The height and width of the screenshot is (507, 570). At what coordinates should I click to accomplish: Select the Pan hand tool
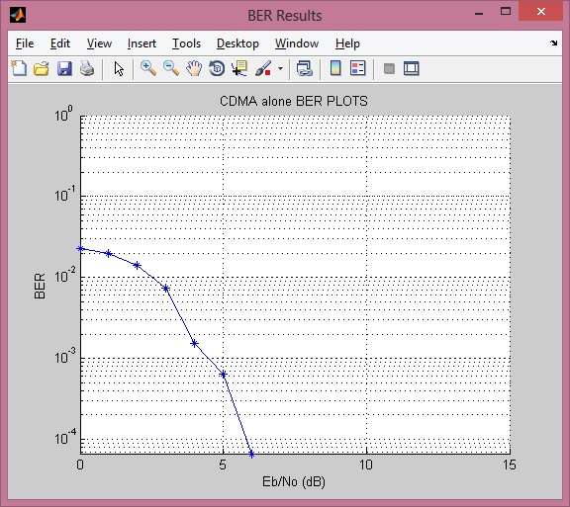[194, 68]
